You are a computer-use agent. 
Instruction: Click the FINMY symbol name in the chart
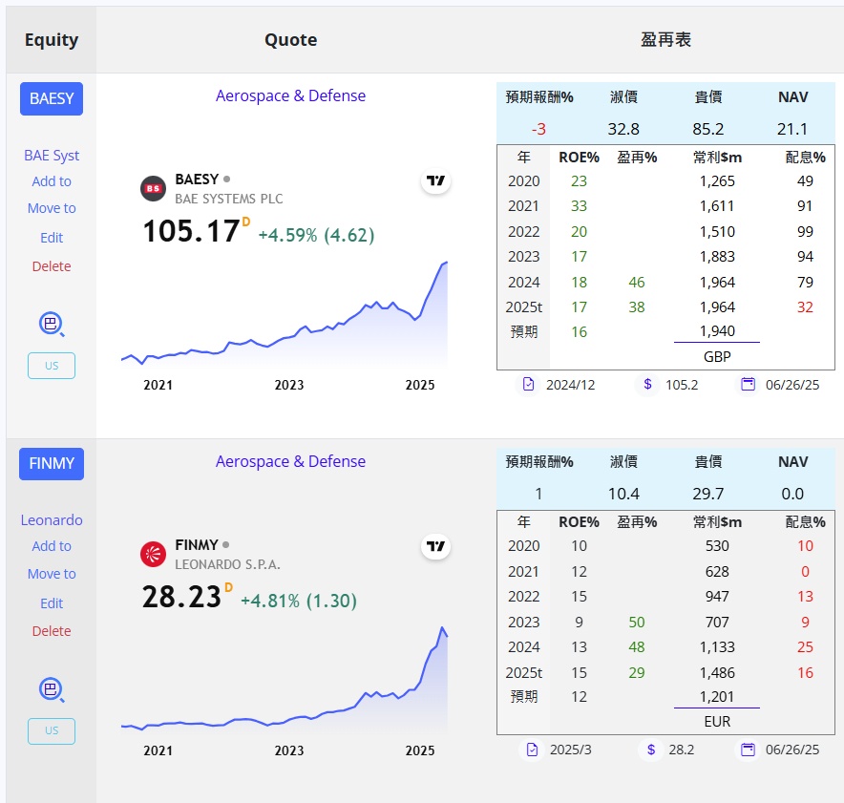pos(197,544)
